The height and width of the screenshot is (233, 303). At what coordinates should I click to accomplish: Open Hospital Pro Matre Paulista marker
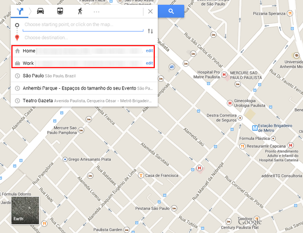tap(224, 74)
